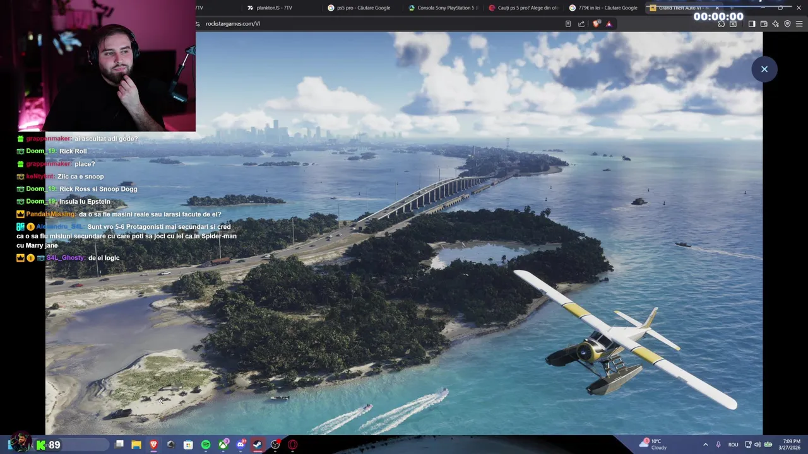Close the Grand Theft Auto VI tab
This screenshot has height=454, width=808.
[717, 8]
